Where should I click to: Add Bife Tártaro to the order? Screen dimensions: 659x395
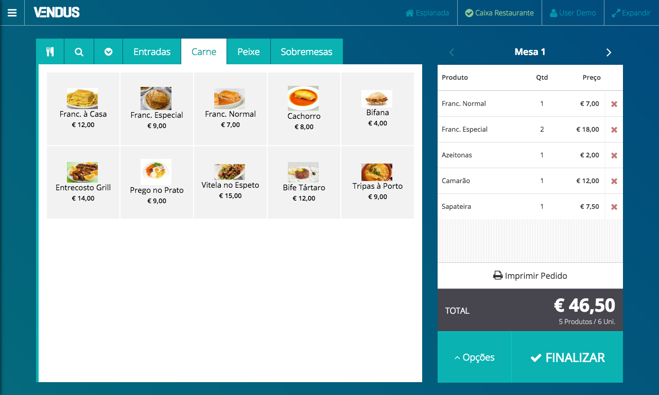pos(304,182)
